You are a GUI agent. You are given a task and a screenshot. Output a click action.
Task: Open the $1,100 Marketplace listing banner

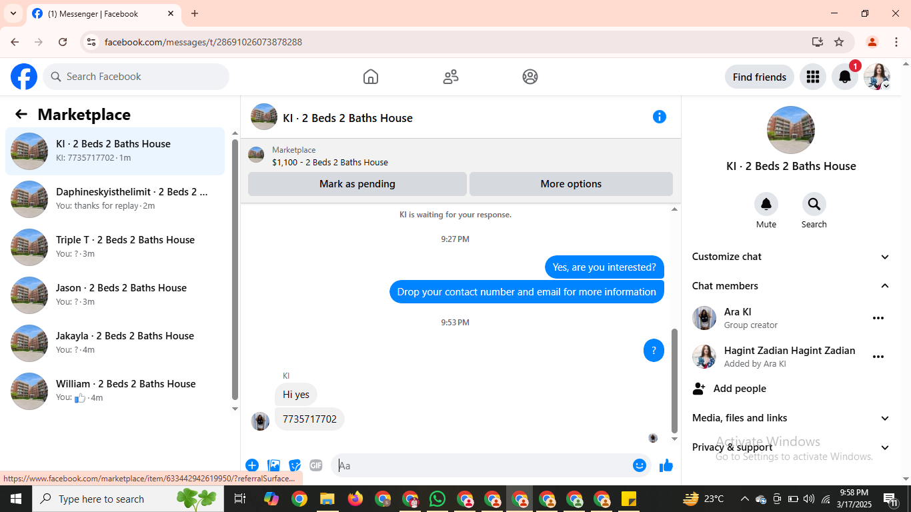point(460,156)
